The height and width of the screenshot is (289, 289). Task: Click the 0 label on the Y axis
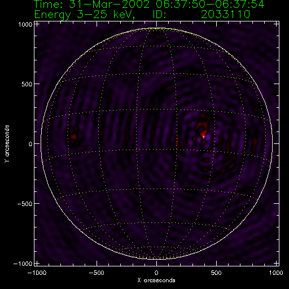click(x=30, y=144)
